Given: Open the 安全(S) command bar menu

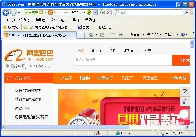Looking at the screenshot, I should pyautogui.click(x=154, y=35).
